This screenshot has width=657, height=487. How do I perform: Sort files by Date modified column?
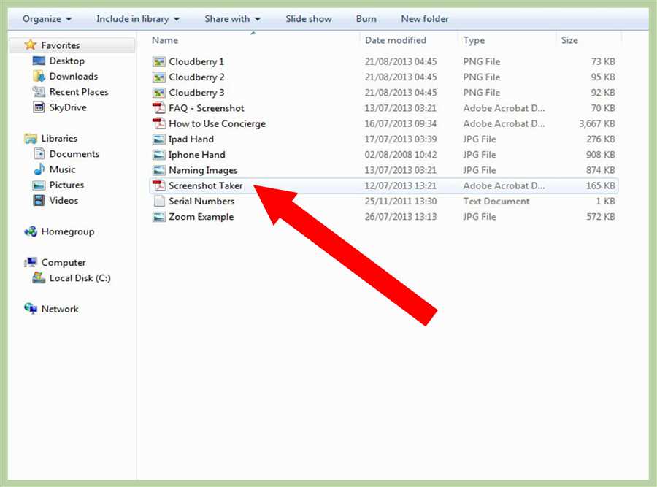pos(396,40)
